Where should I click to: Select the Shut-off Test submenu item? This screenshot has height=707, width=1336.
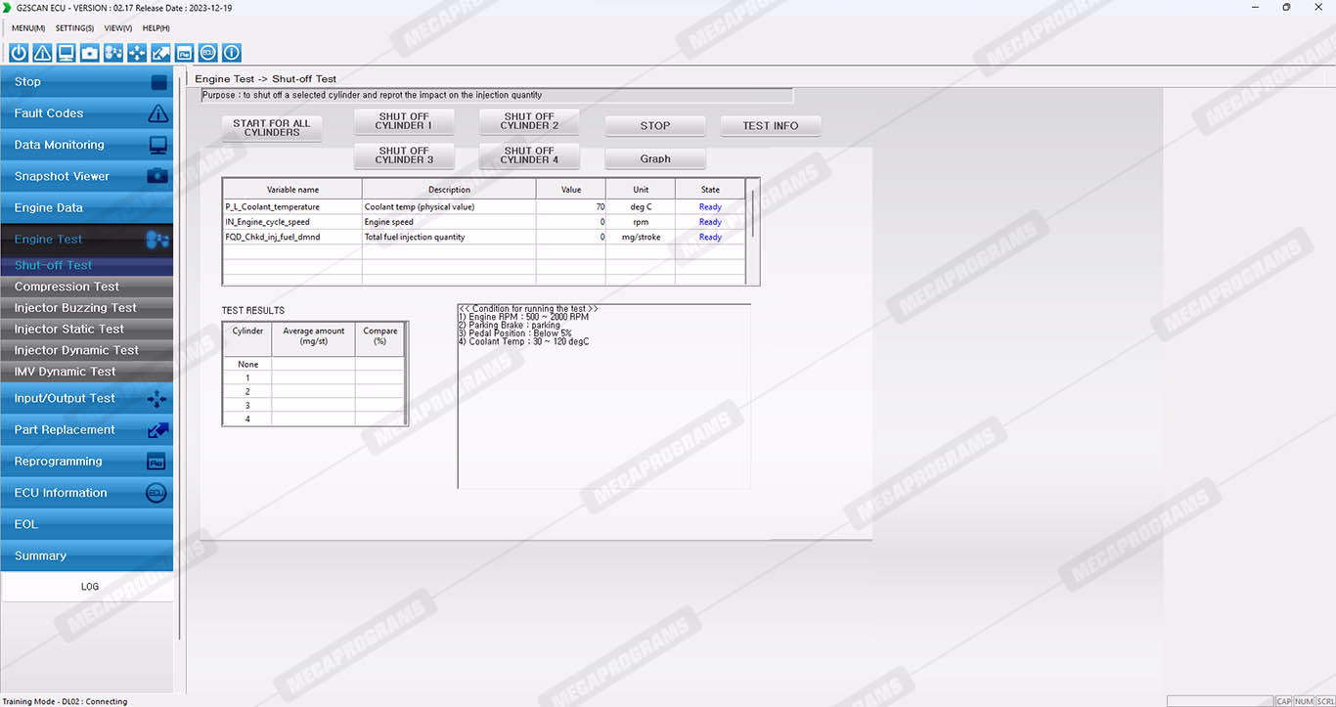[87, 265]
